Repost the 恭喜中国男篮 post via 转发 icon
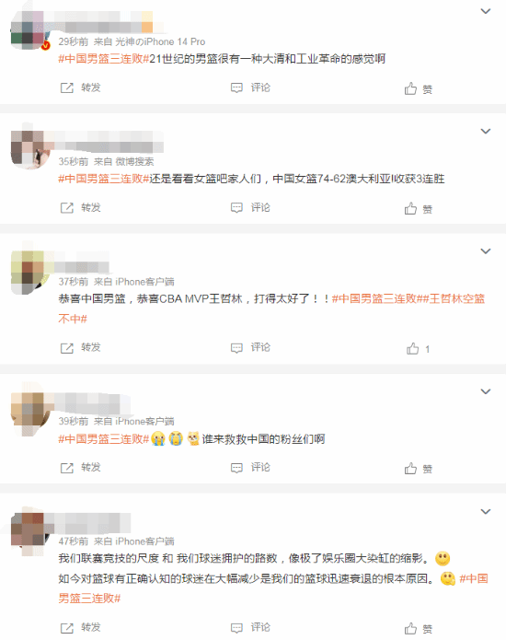This screenshot has width=506, height=640. (67, 348)
